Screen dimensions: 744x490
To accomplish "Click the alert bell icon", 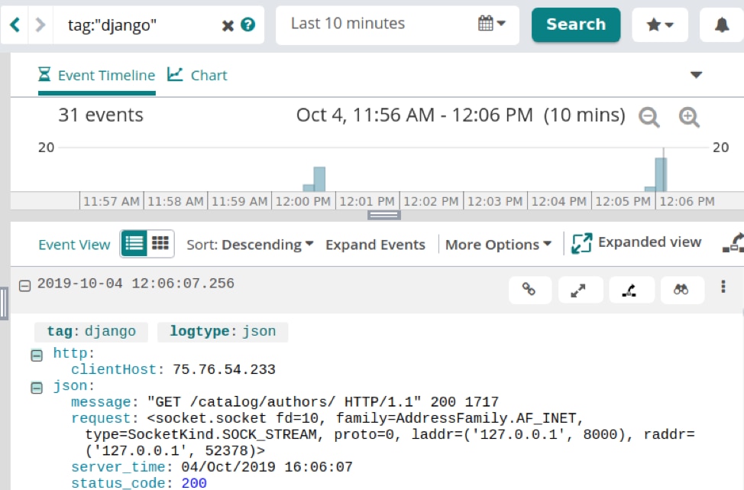I will (722, 25).
